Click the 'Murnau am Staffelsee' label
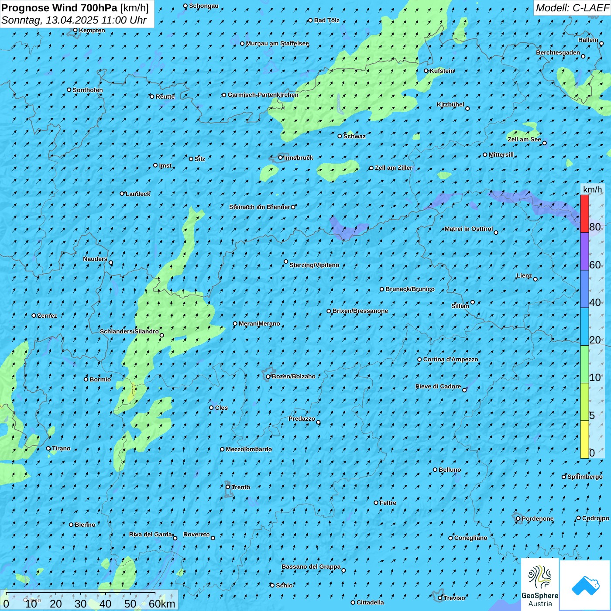This screenshot has height=611, width=611. coord(278,43)
